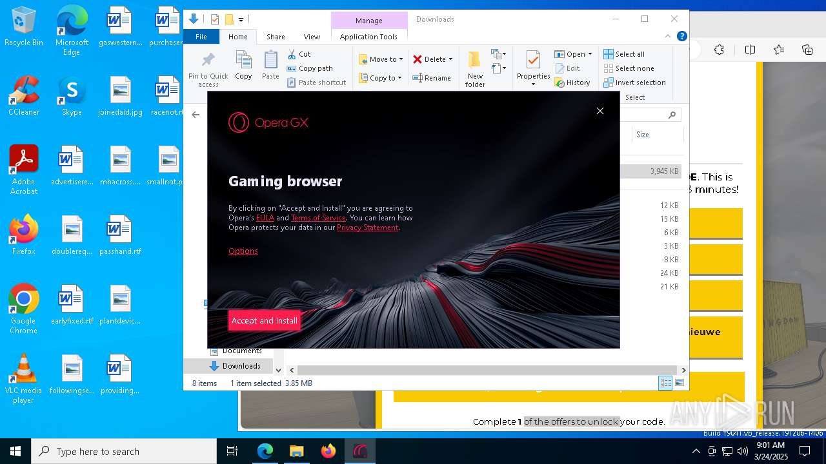Click Edge Favorites star icon
This screenshot has width=826, height=464.
[779, 50]
